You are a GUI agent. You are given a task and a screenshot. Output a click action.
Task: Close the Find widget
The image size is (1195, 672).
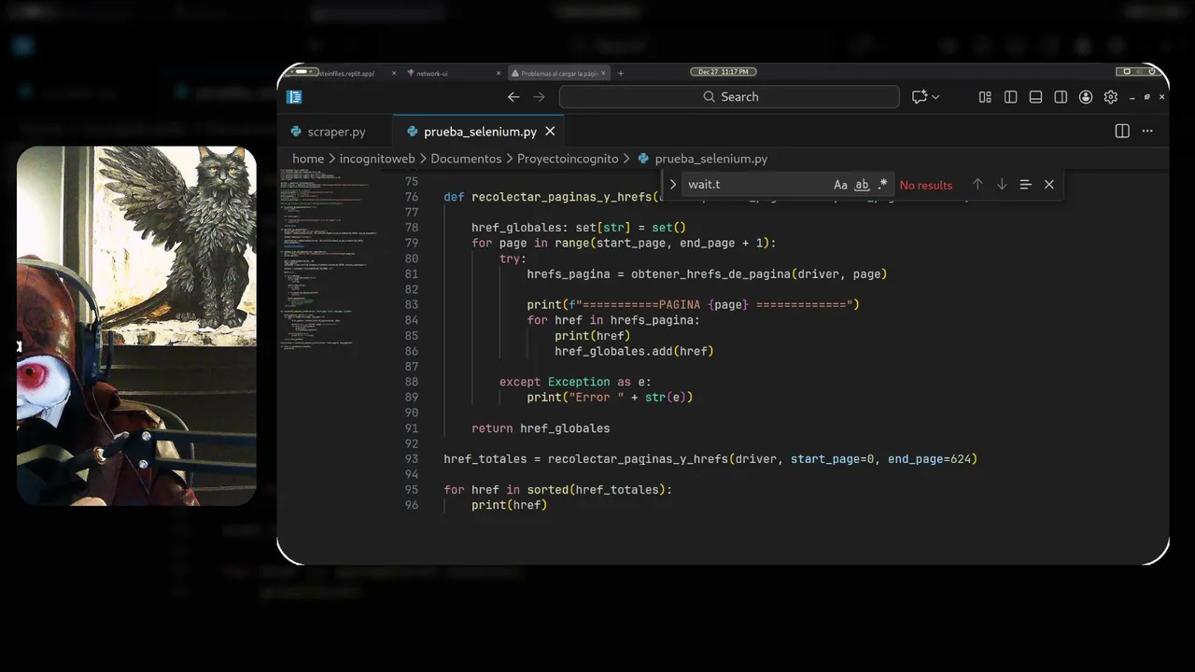[1049, 185]
